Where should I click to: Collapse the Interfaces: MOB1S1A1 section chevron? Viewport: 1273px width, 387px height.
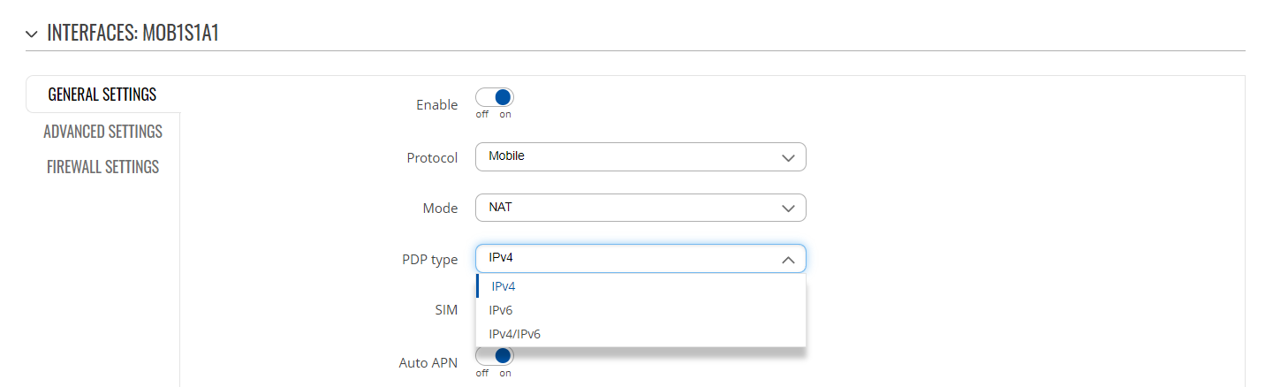pyautogui.click(x=32, y=34)
